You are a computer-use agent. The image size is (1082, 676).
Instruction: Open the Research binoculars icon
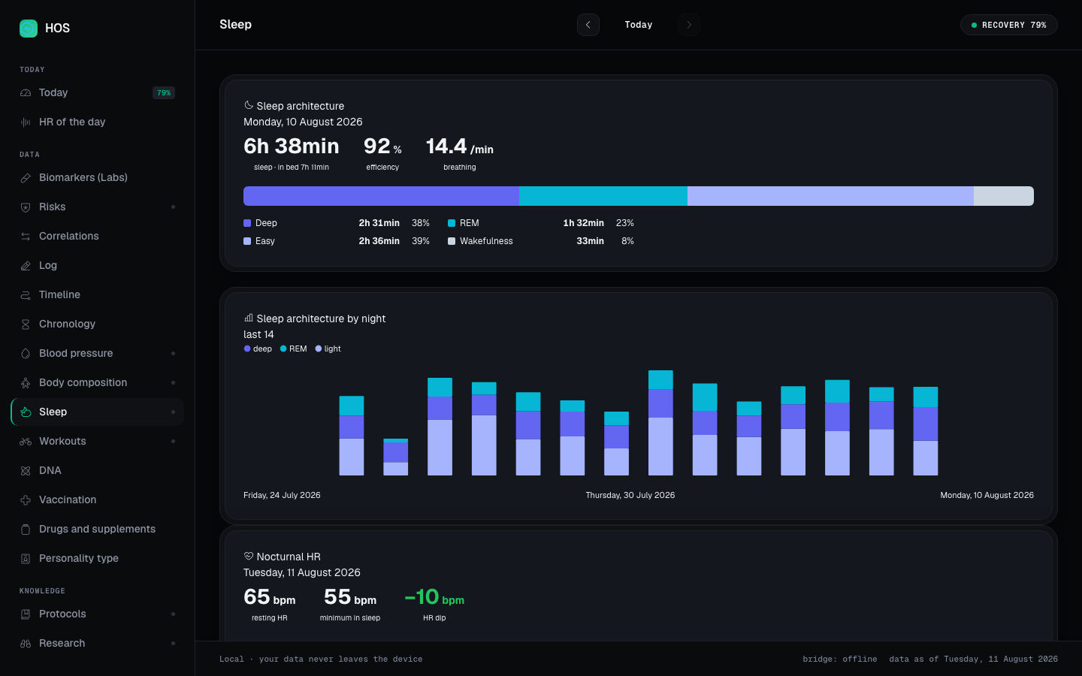[x=26, y=644]
